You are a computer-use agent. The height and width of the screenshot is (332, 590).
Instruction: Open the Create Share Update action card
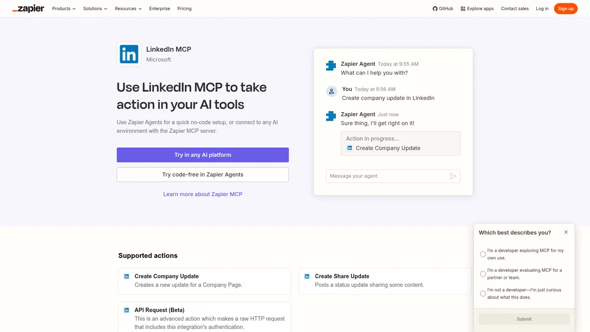pyautogui.click(x=385, y=281)
